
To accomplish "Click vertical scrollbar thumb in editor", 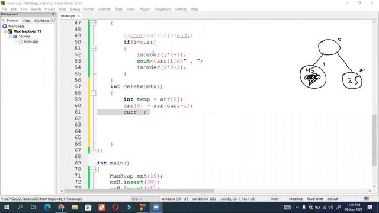I will click(374, 140).
